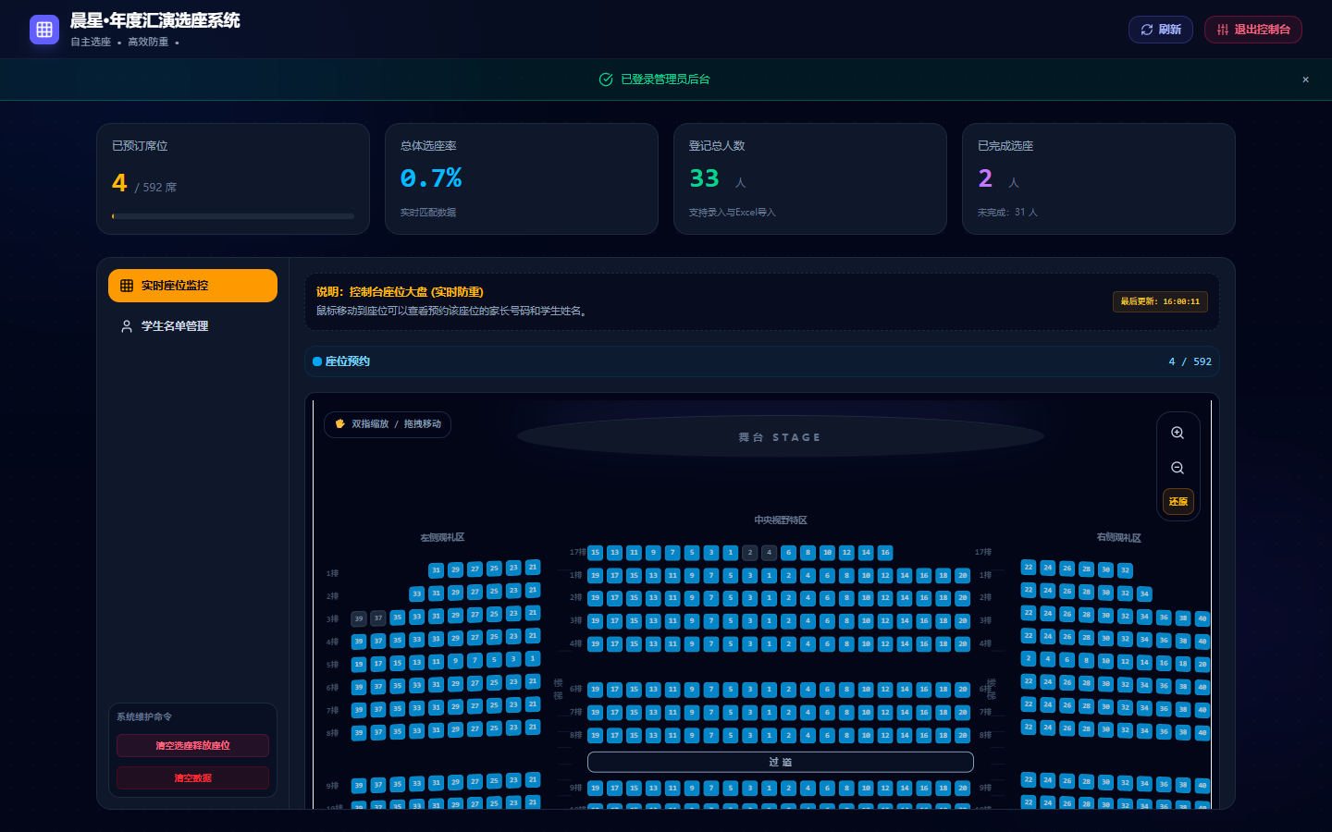Click the 已预订席位 progress bar

tap(233, 216)
